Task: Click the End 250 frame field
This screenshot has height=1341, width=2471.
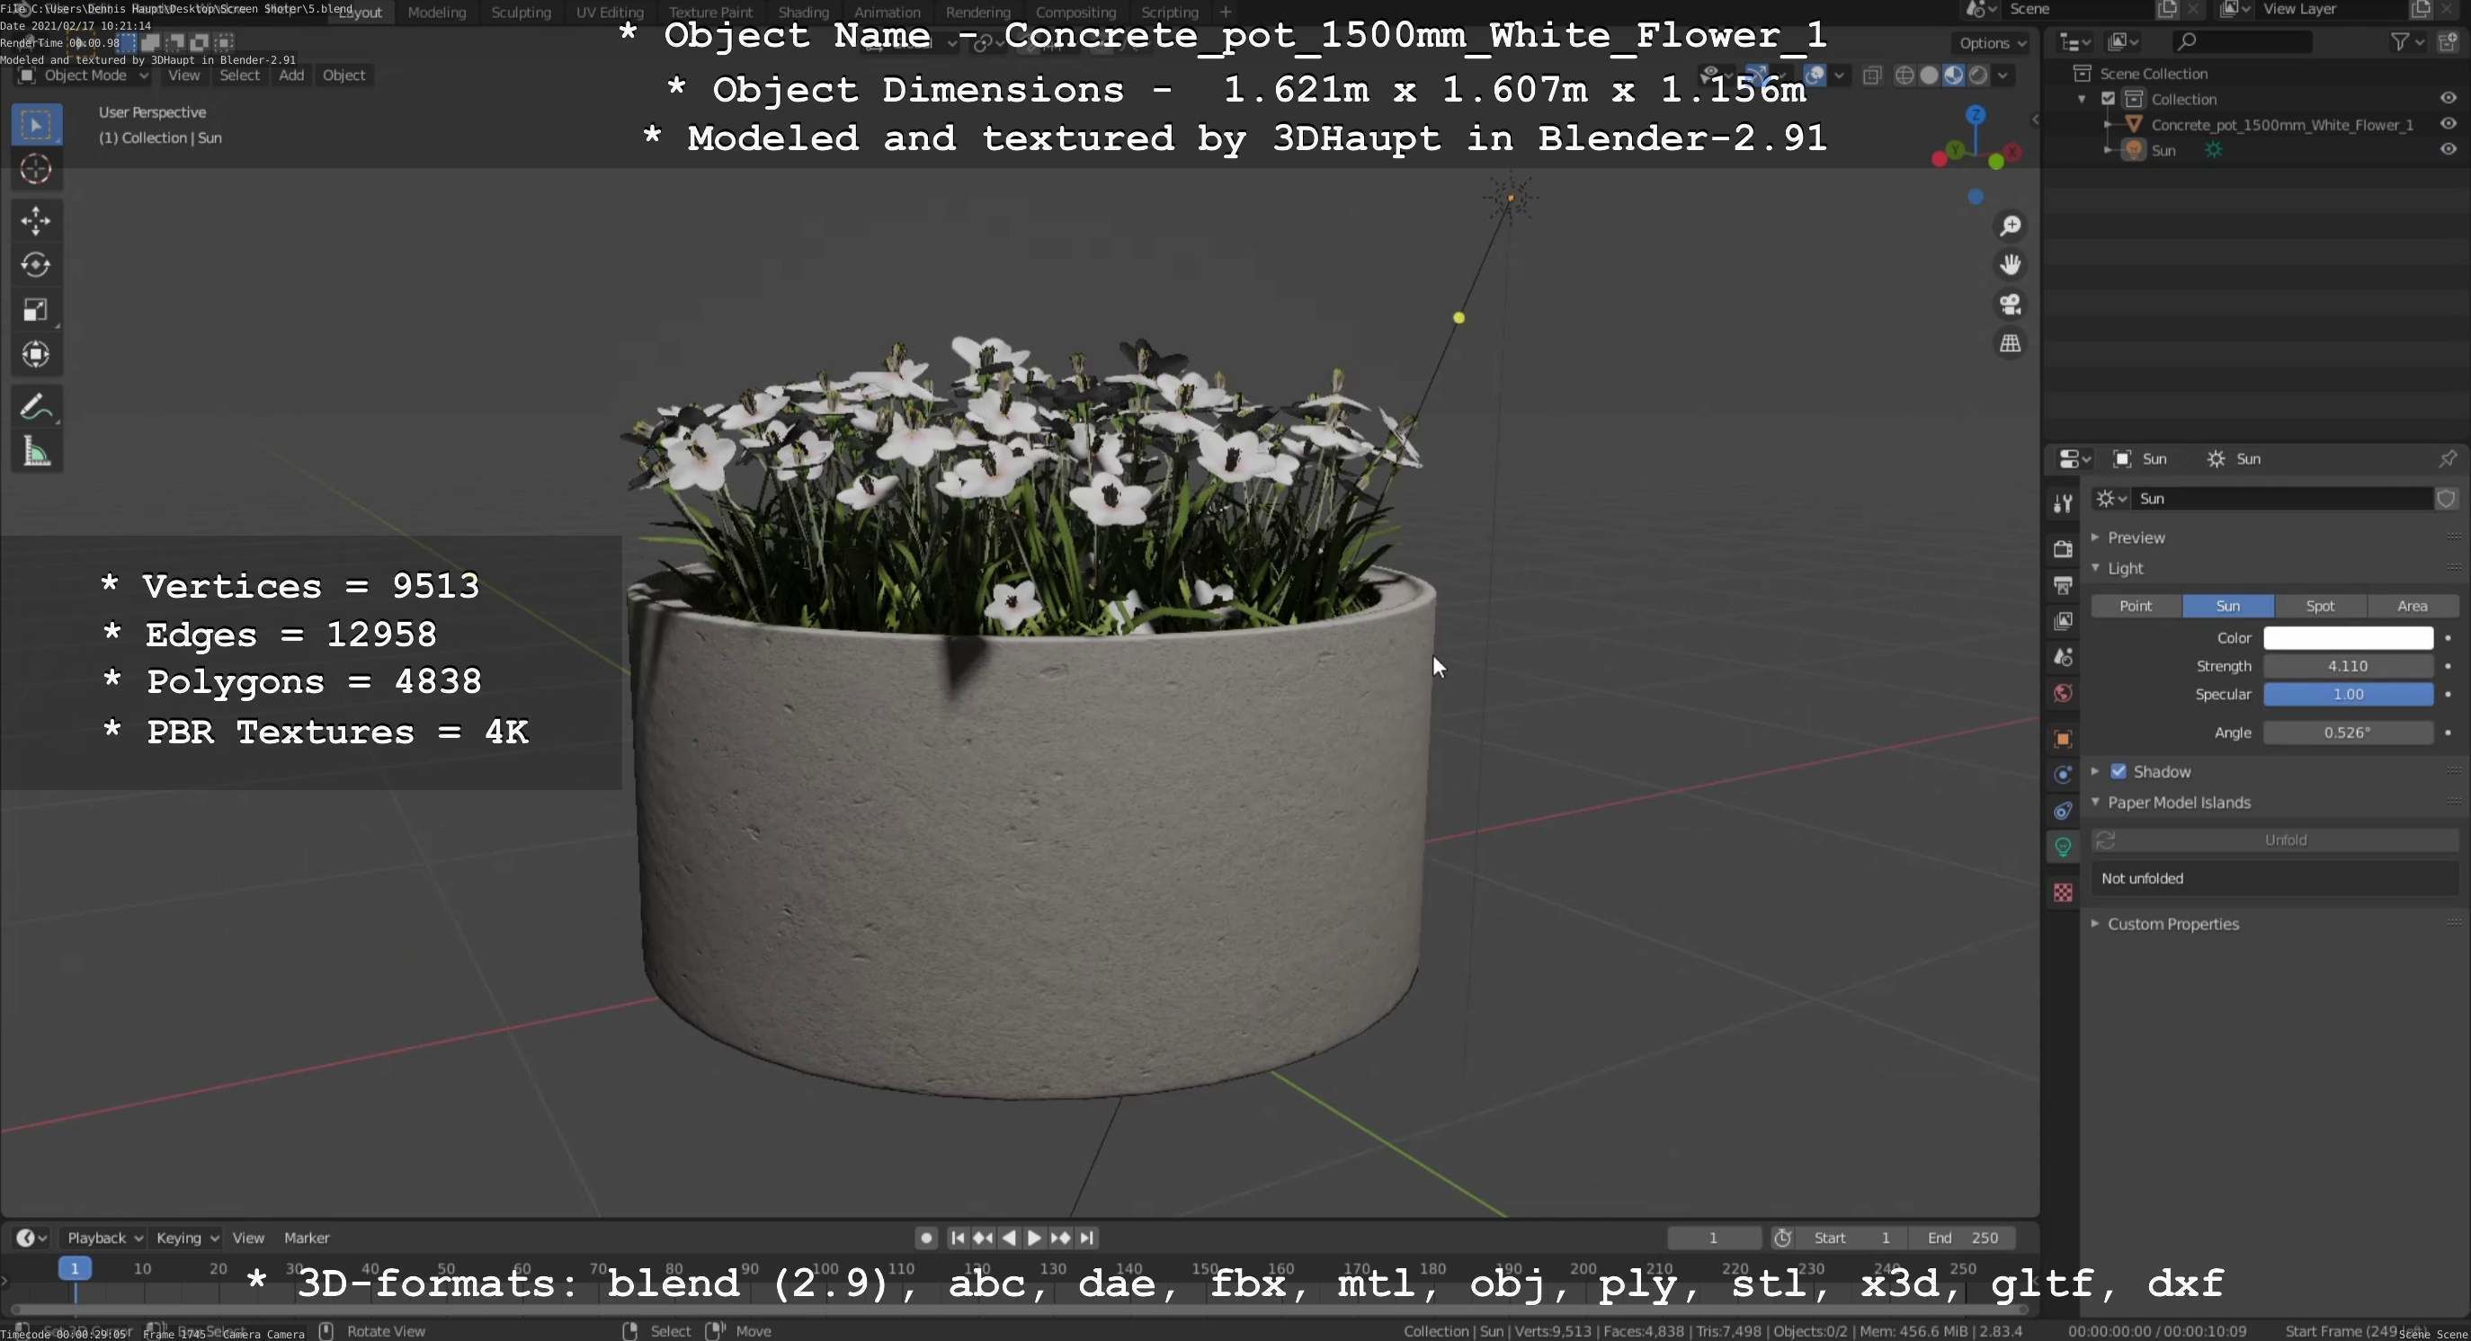Action: pyautogui.click(x=1962, y=1238)
